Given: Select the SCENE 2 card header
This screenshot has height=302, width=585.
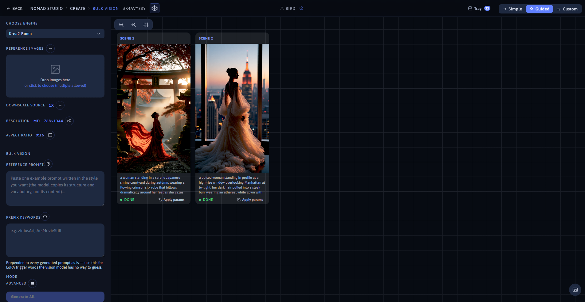Looking at the screenshot, I should pyautogui.click(x=232, y=38).
